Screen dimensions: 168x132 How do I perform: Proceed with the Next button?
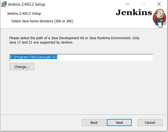[119, 122]
